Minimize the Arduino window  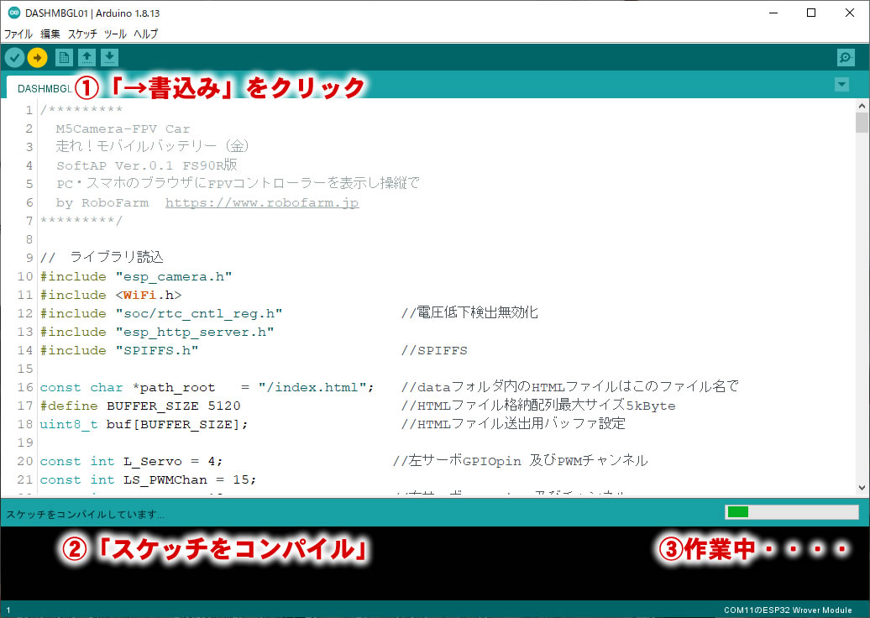(773, 13)
